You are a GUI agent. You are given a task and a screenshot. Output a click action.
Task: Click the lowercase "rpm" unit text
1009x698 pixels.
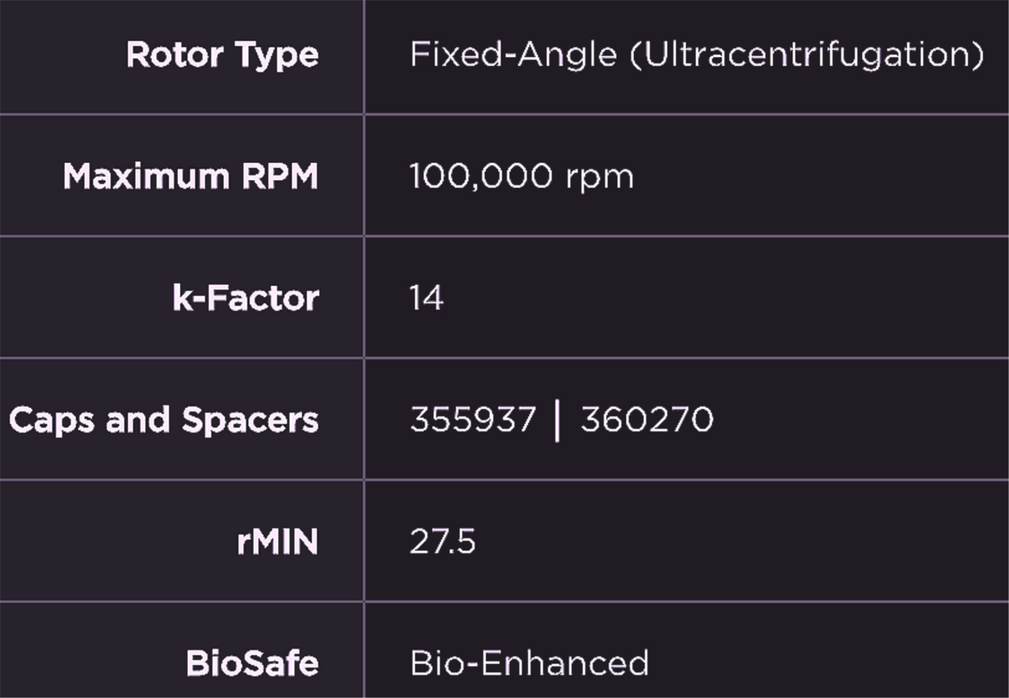pos(600,177)
